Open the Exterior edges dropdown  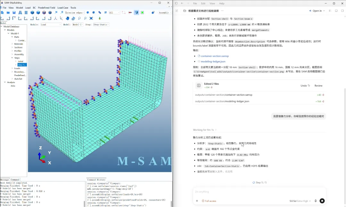coord(74,12)
